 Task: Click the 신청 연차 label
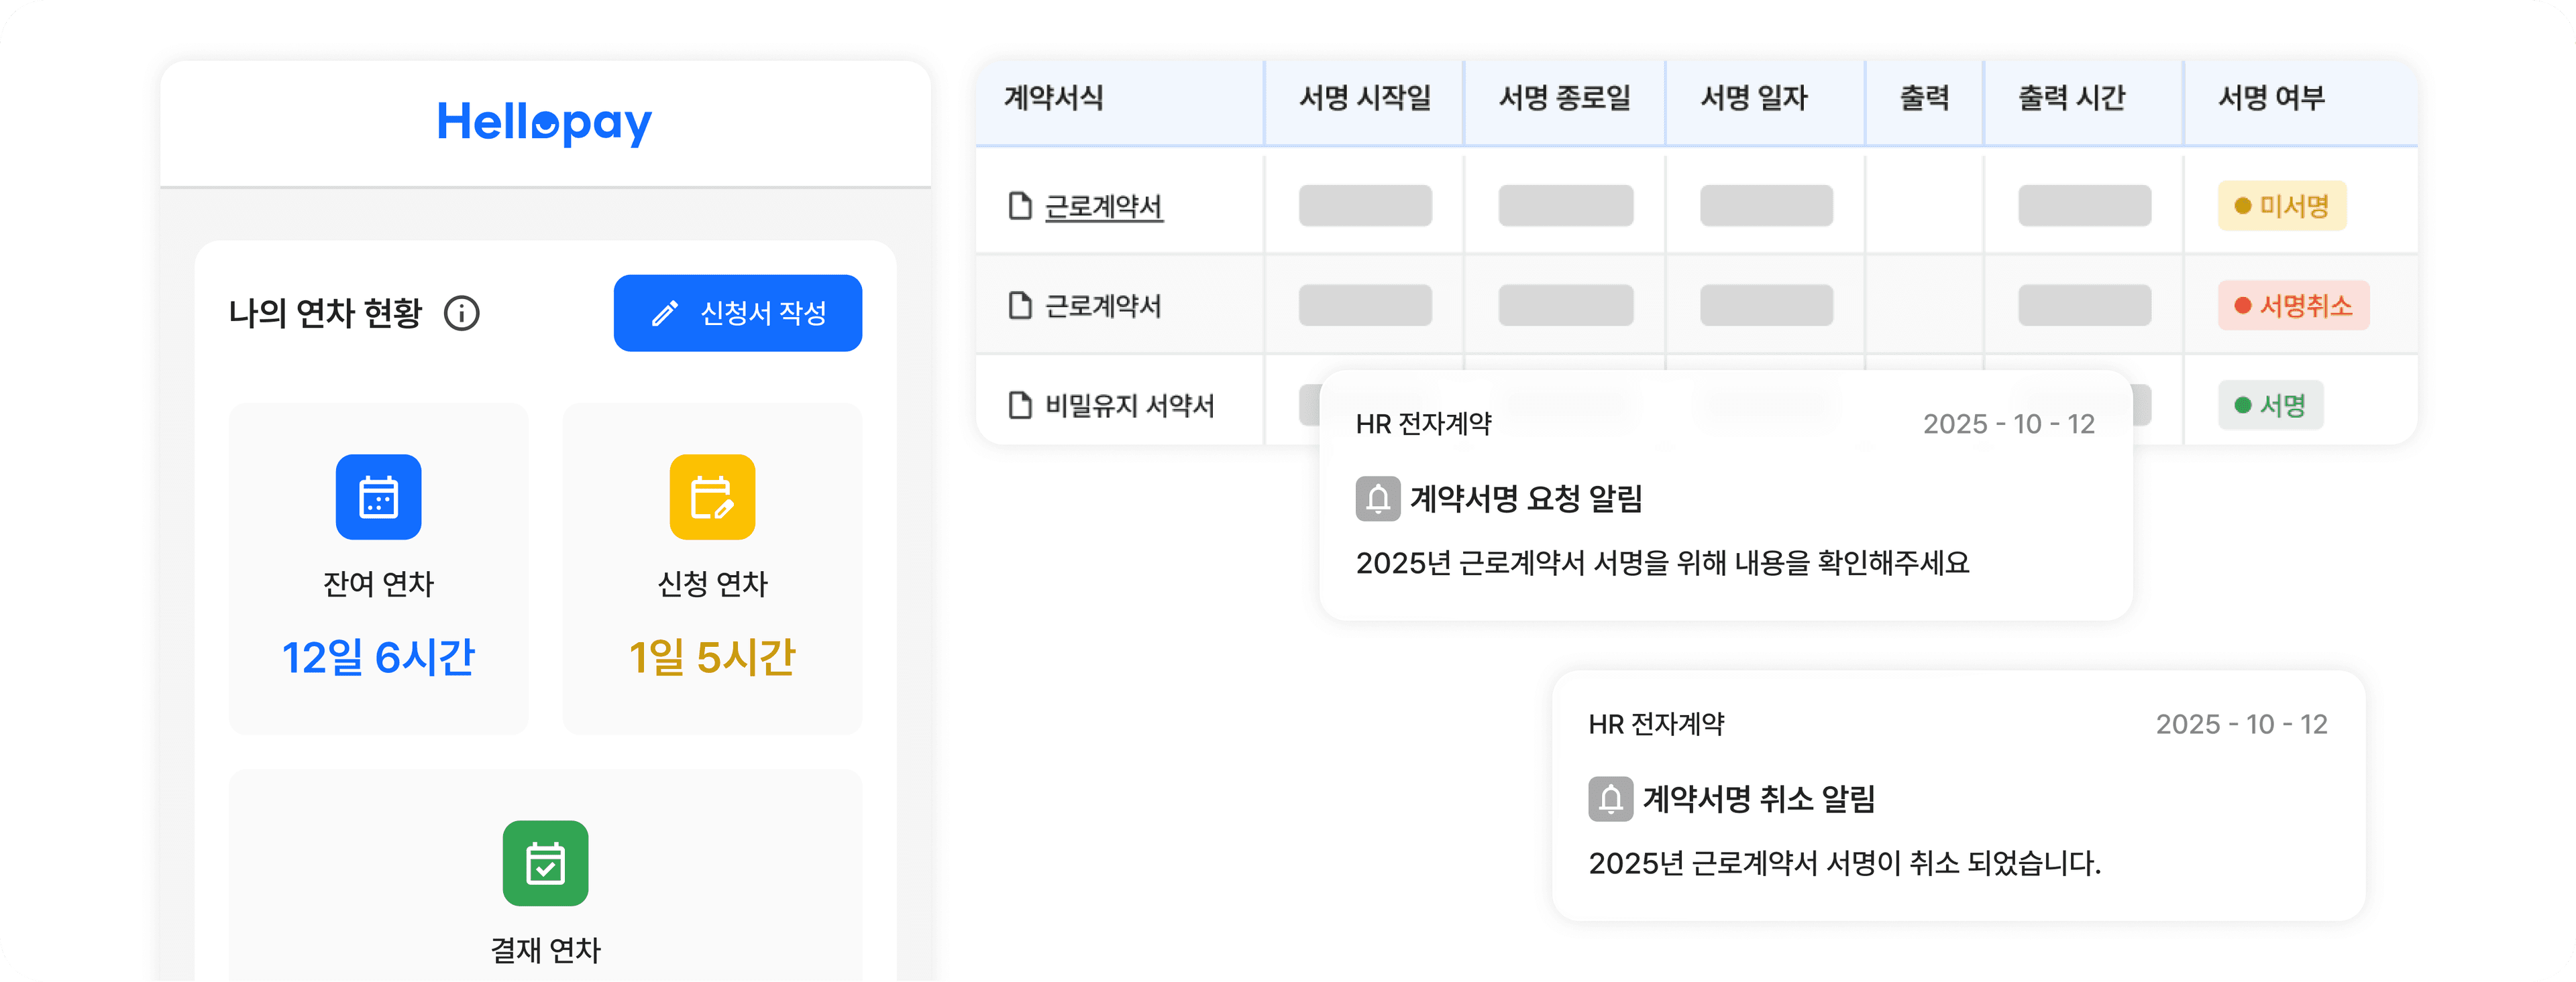[712, 583]
